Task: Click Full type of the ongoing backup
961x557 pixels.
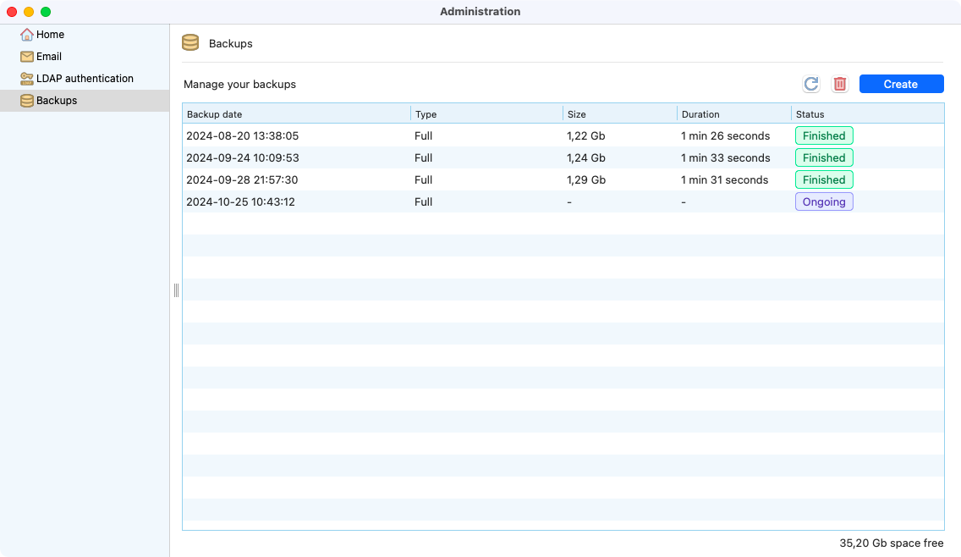Action: click(423, 201)
